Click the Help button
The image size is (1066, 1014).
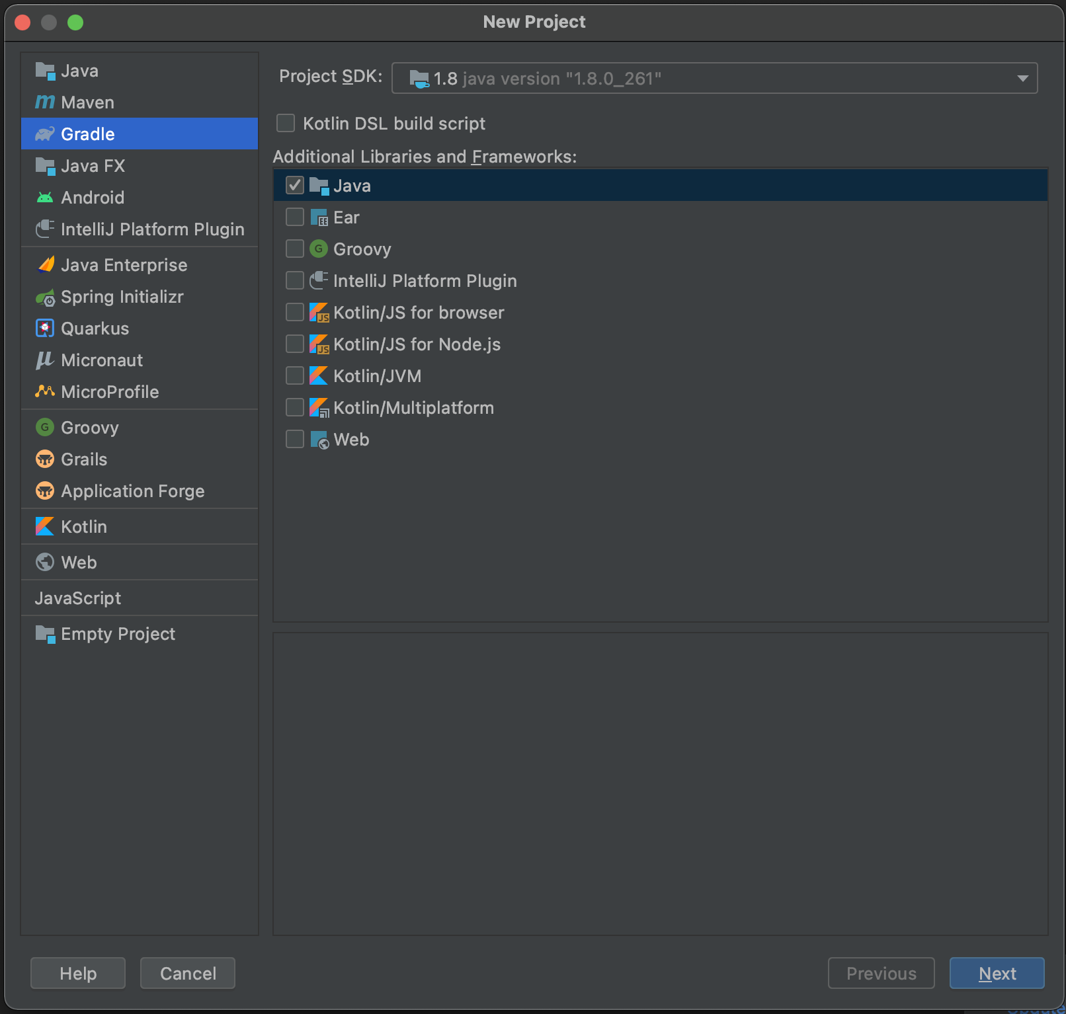click(x=78, y=973)
